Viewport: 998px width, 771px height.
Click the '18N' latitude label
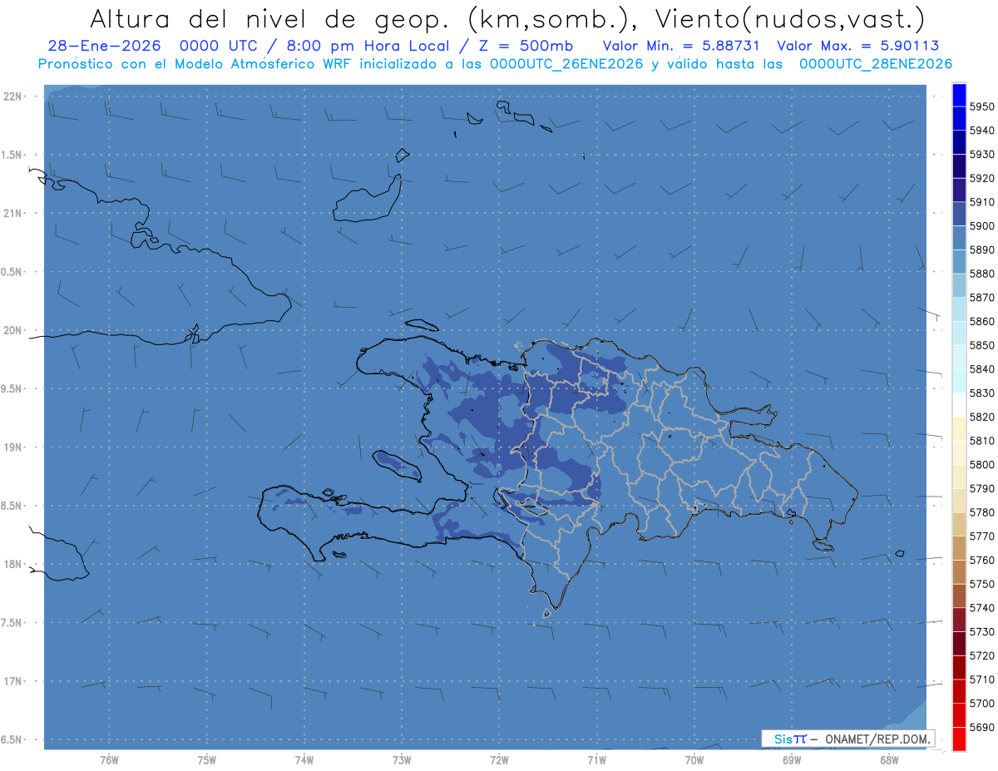12,564
